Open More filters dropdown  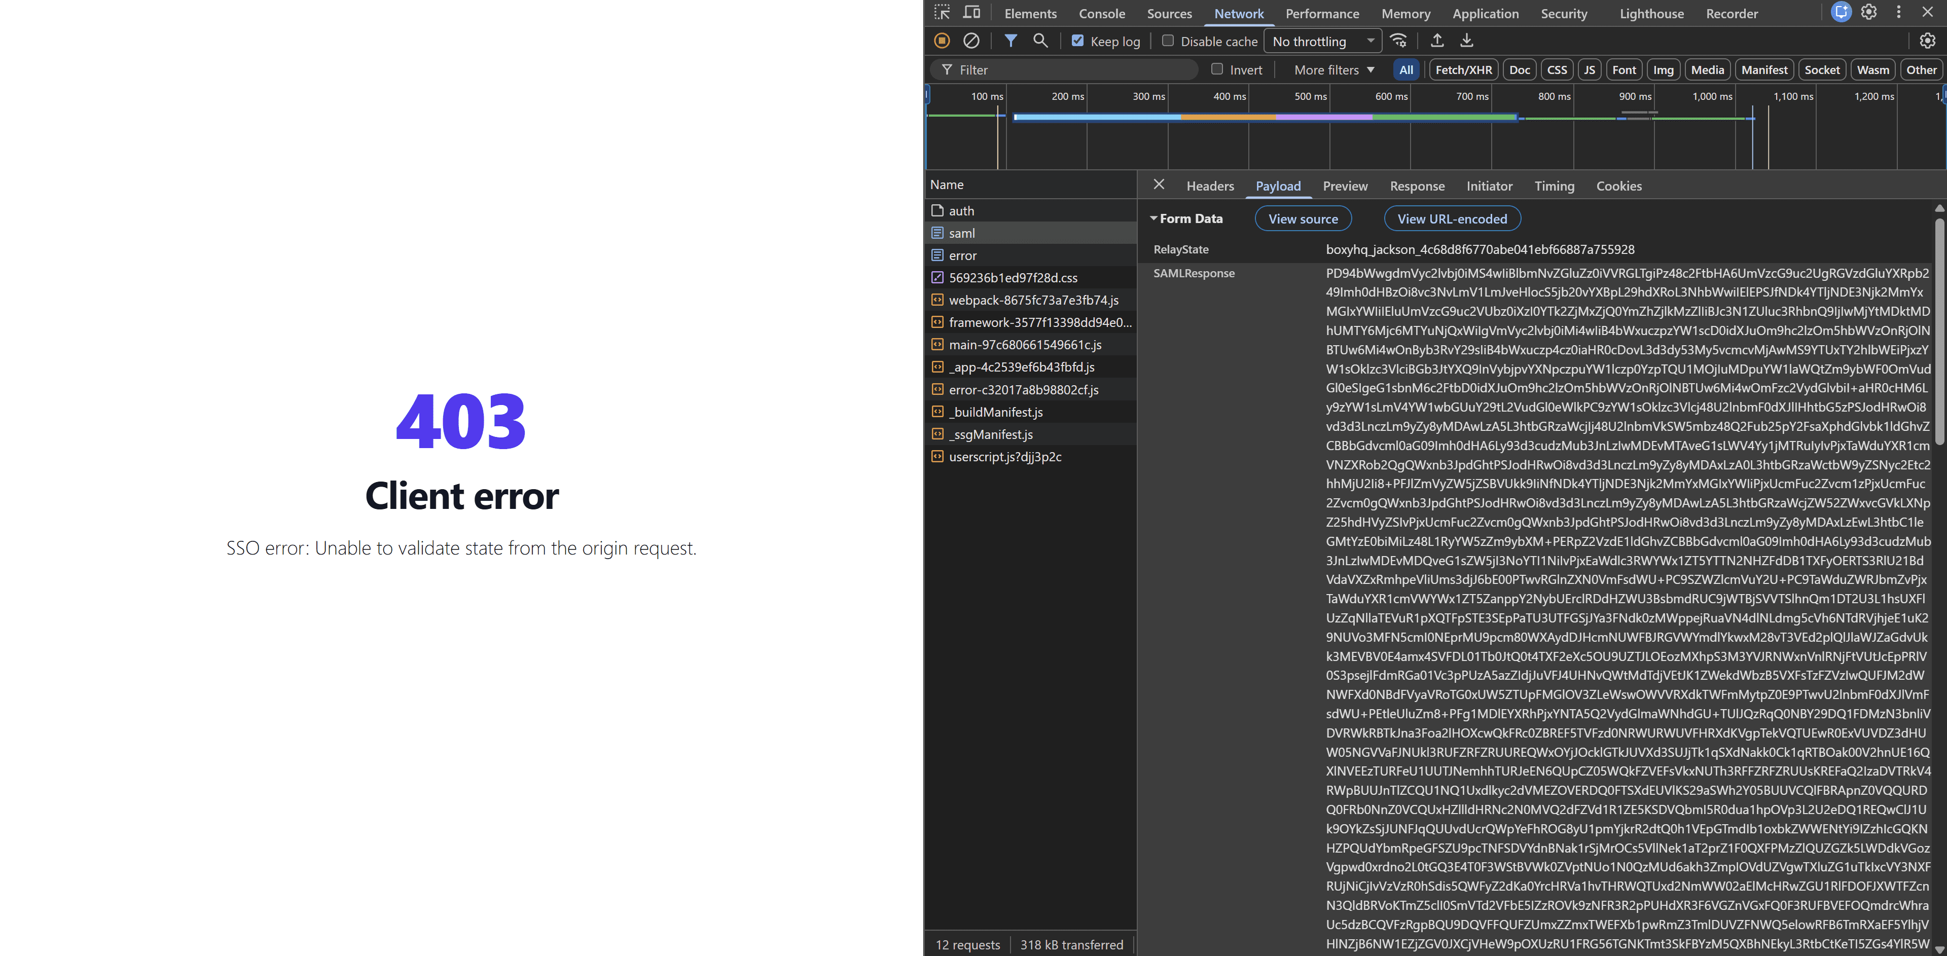pos(1334,69)
